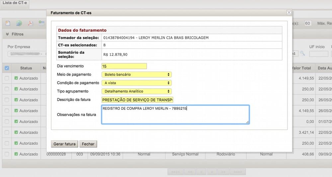Switch to the Lista de CT-e tab
The image size is (332, 177).
15,3
